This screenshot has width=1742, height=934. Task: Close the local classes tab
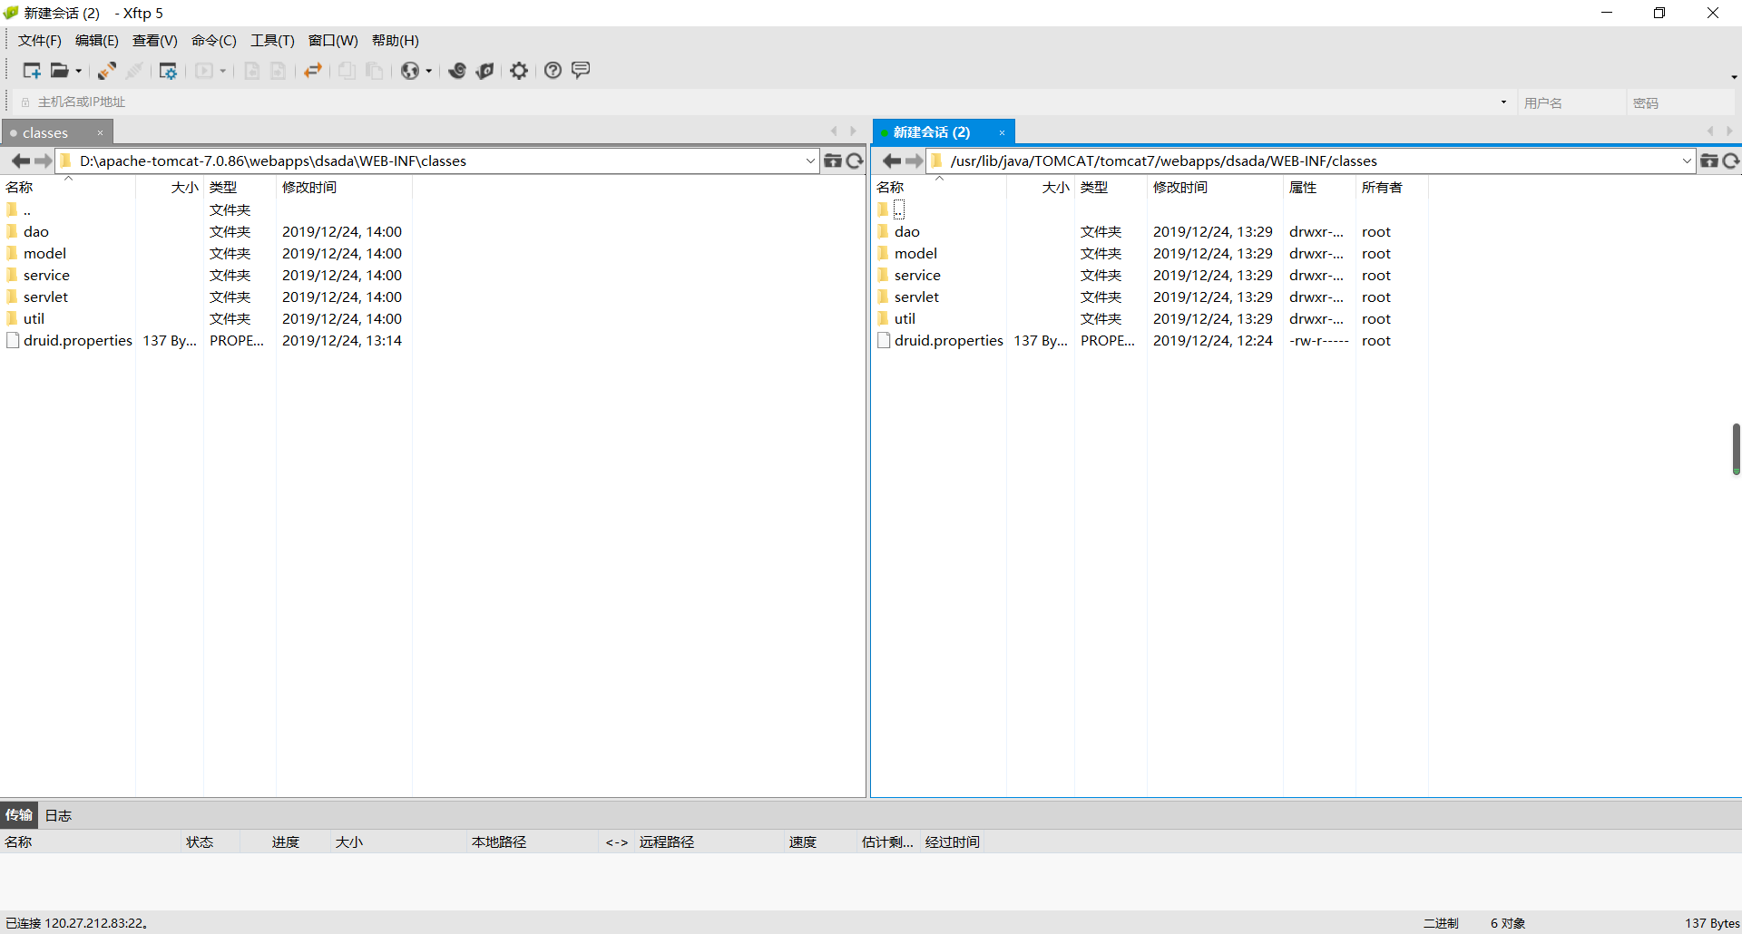pyautogui.click(x=101, y=133)
